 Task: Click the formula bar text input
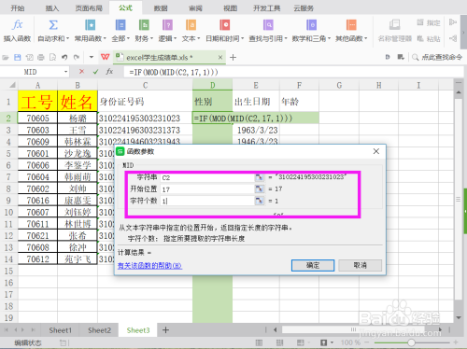tap(292, 72)
